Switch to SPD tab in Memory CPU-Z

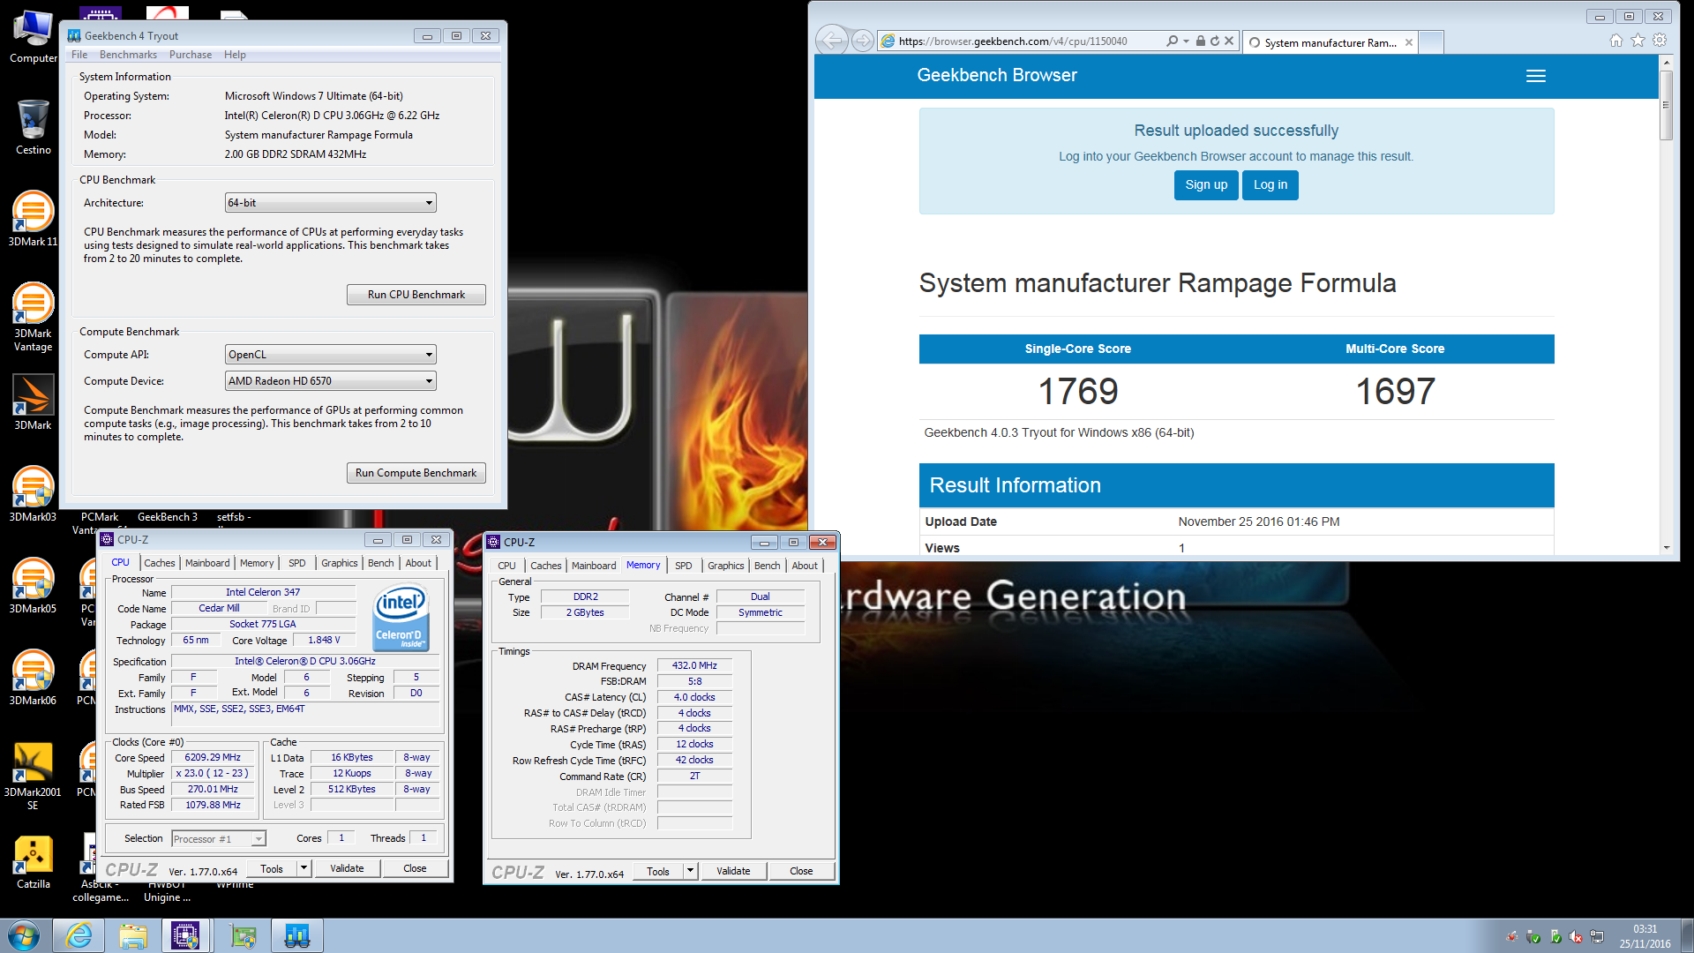click(684, 566)
